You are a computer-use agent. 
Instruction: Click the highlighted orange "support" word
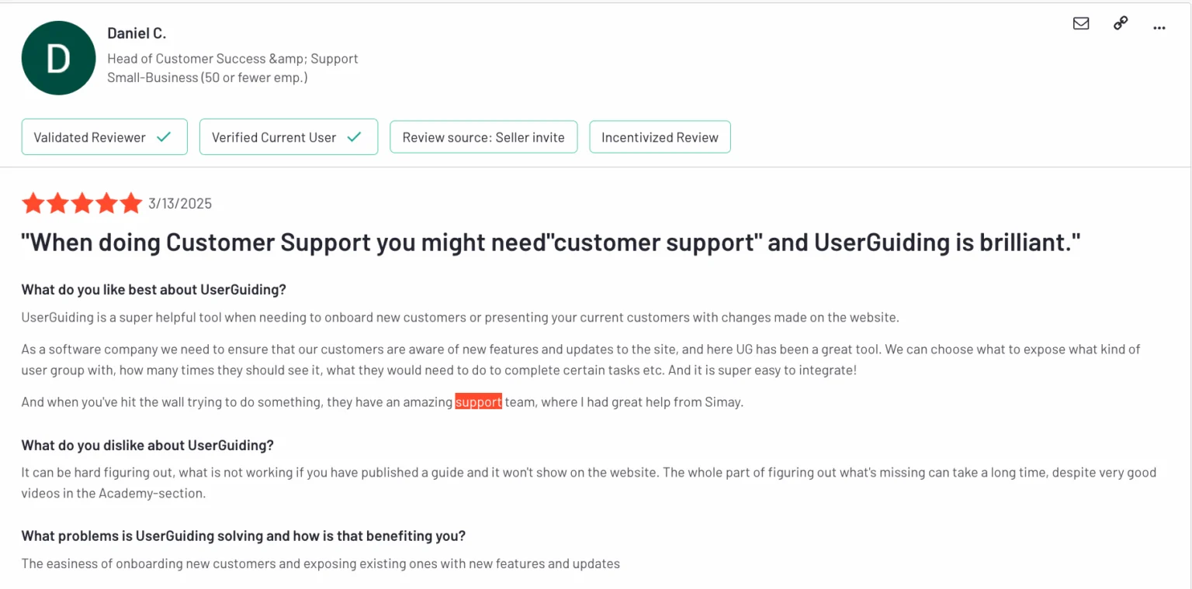point(478,402)
